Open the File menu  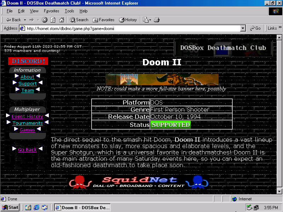[10, 11]
